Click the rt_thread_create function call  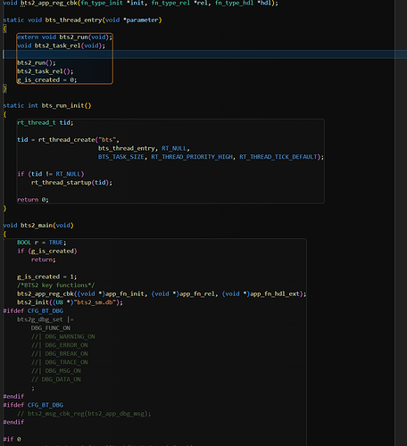pyautogui.click(x=67, y=140)
